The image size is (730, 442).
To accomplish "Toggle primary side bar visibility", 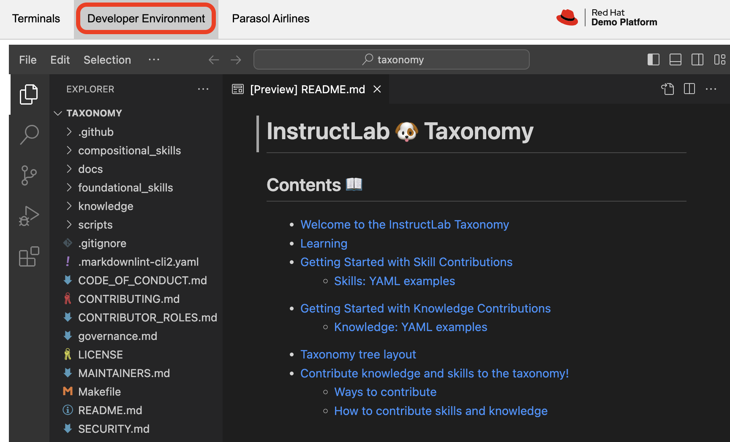I will pos(654,59).
